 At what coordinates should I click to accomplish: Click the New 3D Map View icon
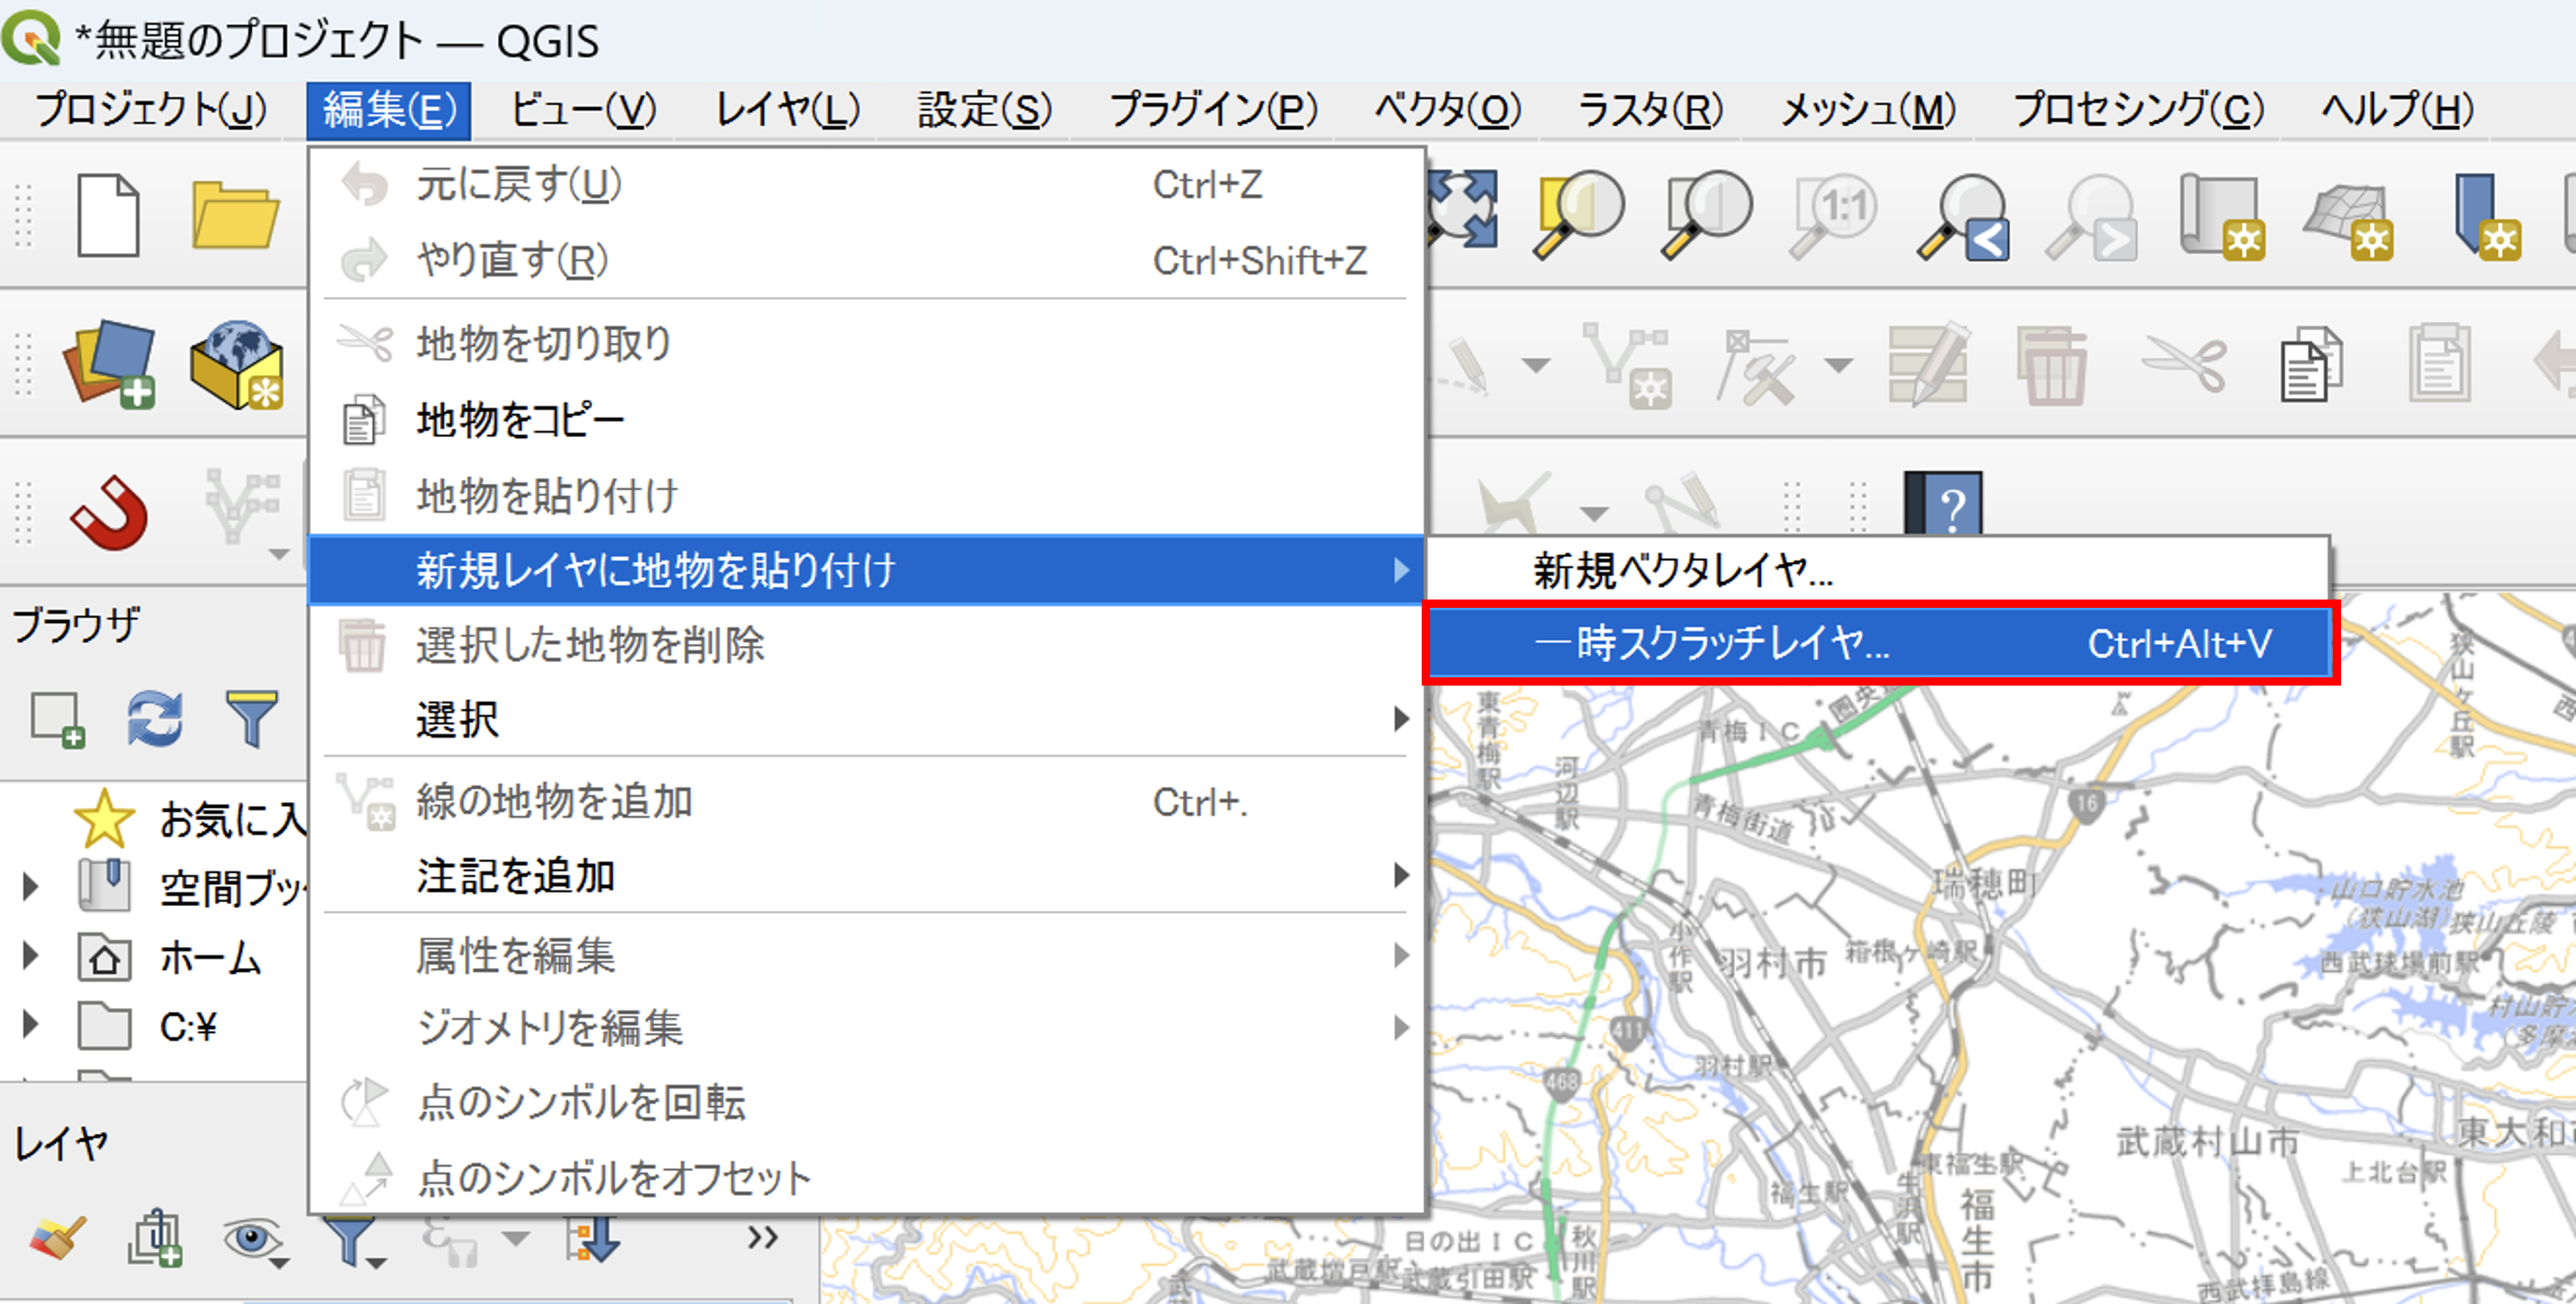(2350, 220)
